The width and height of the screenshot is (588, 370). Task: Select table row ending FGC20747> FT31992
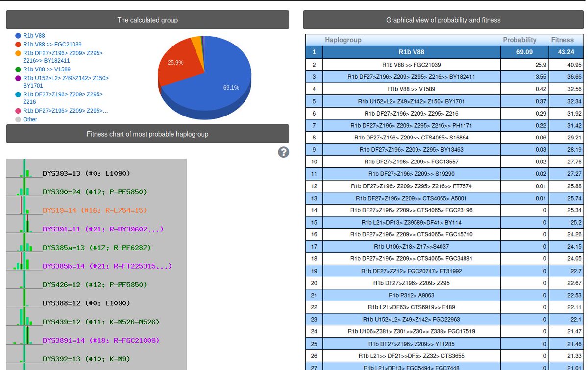(444, 271)
